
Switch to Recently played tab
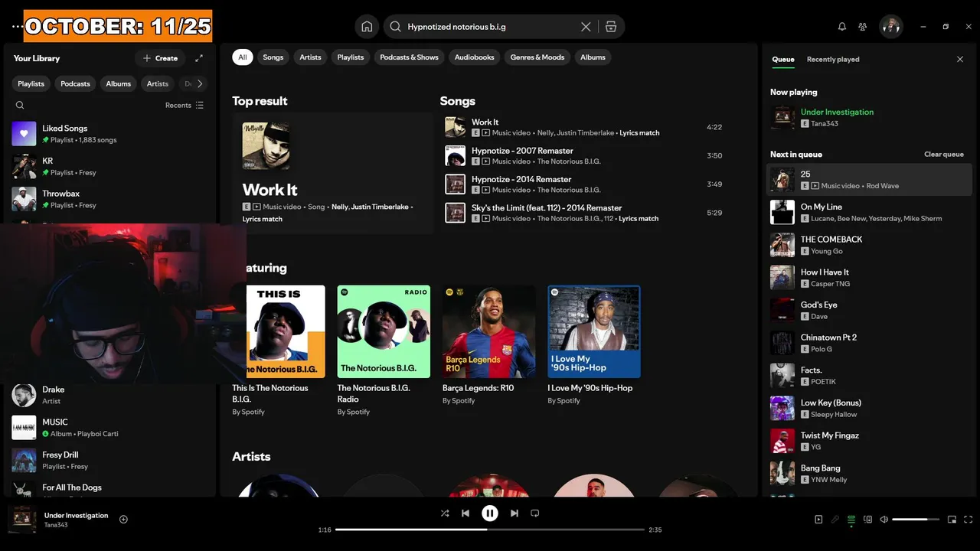[833, 60]
